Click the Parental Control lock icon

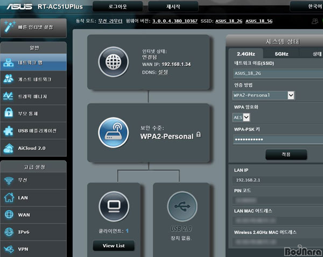coord(9,113)
